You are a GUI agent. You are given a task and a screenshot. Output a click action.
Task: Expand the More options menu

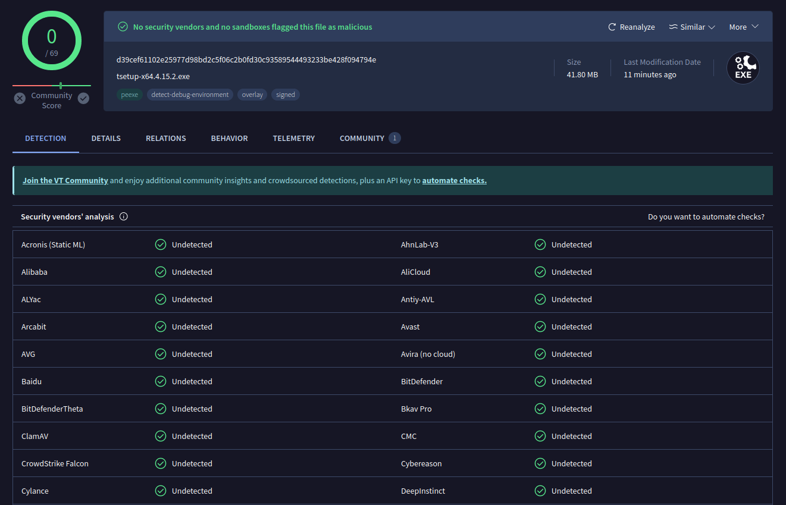pos(744,27)
